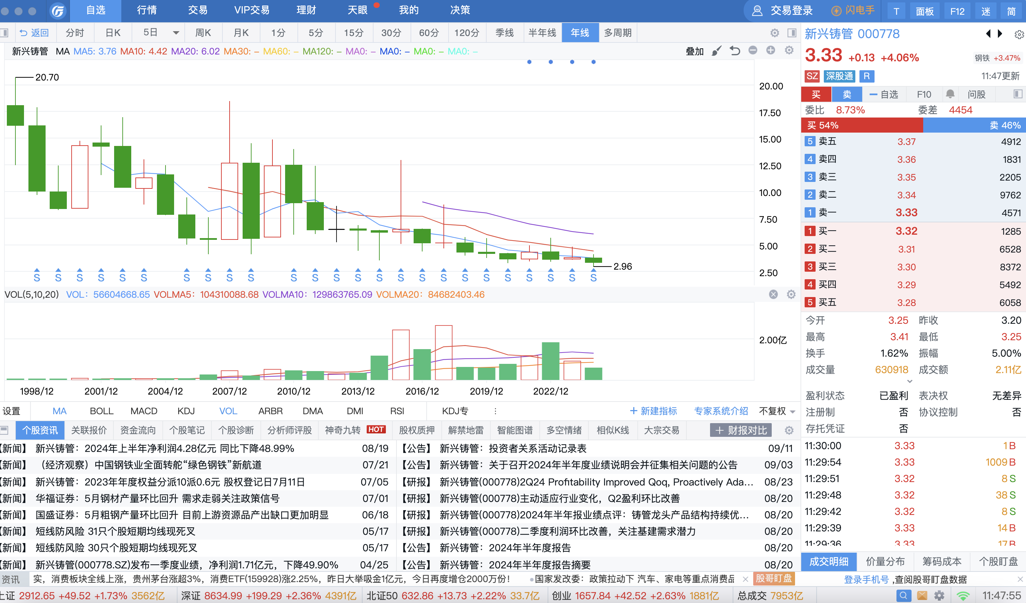Open the VIP交易 menu
Screen dimensions: 1026x603
coord(252,10)
